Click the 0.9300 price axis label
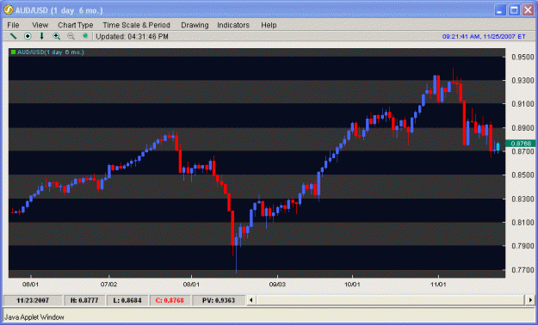Viewport: 538px width, 325px height. tap(523, 80)
